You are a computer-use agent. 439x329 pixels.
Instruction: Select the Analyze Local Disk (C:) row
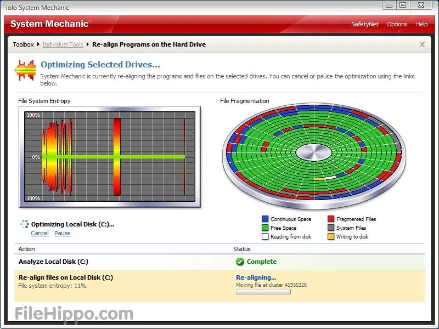[x=219, y=262]
